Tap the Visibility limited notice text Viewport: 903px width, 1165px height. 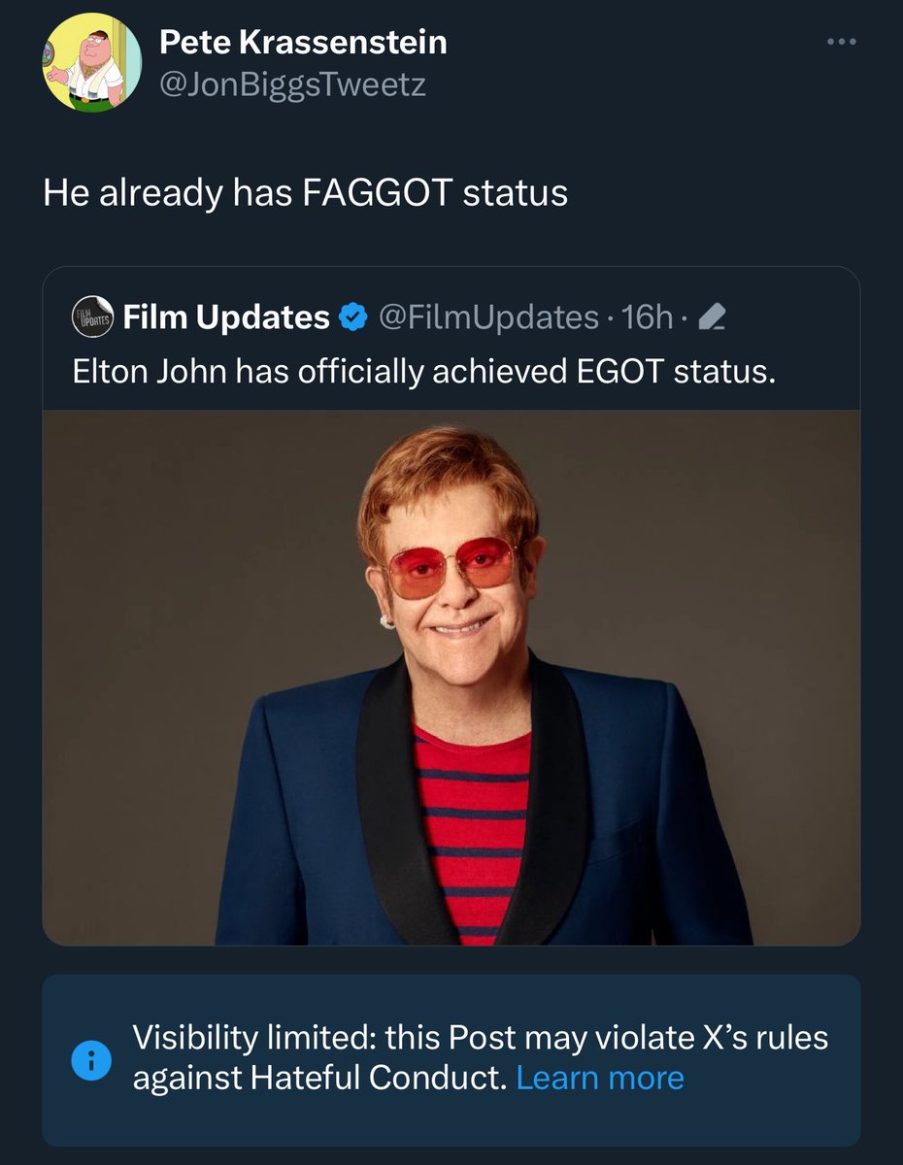481,1058
